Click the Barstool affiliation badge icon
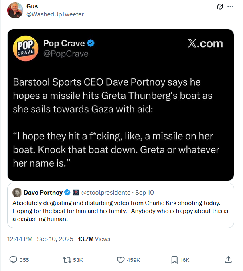This screenshot has width=243, height=271. point(76,192)
